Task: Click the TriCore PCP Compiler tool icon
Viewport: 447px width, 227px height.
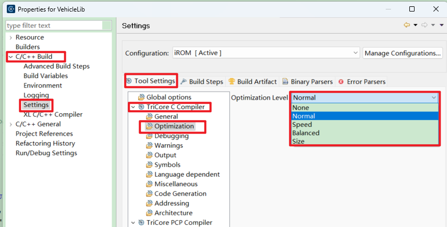Action: pyautogui.click(x=141, y=223)
